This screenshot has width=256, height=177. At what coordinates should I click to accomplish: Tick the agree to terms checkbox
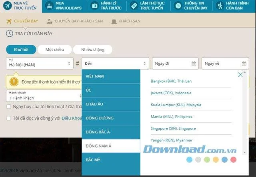pos(9,118)
